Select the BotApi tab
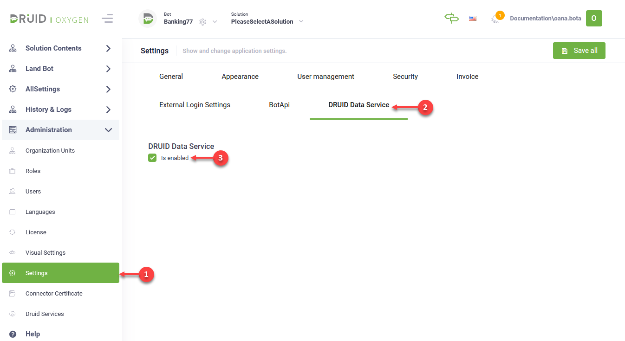The height and width of the screenshot is (341, 625). point(279,105)
